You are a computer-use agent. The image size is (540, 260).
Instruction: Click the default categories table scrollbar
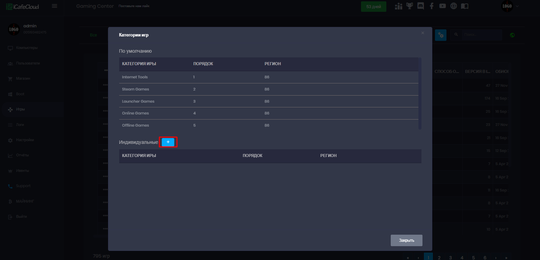point(420,94)
